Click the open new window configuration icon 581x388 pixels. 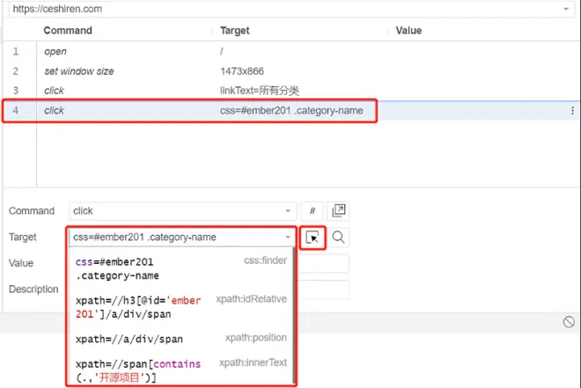pyautogui.click(x=338, y=211)
